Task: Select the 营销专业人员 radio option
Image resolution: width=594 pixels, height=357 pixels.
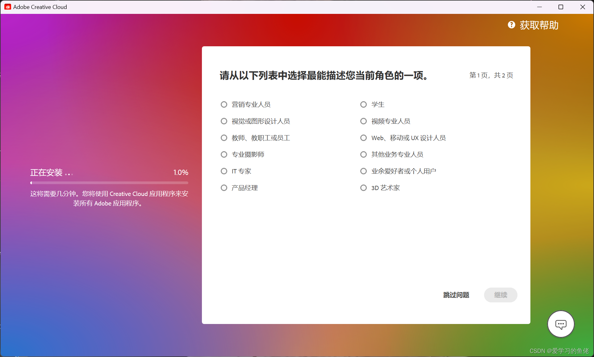Action: tap(224, 105)
